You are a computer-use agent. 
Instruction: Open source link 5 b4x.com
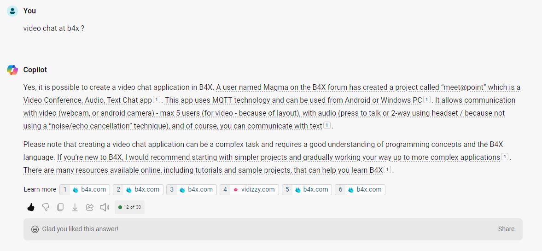click(x=307, y=189)
